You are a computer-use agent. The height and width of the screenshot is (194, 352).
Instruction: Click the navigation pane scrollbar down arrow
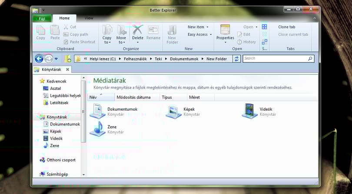(84, 174)
